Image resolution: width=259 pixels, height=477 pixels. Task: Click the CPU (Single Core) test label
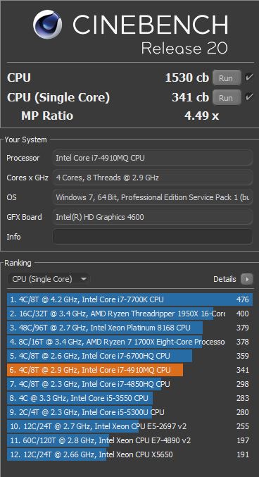click(x=58, y=98)
